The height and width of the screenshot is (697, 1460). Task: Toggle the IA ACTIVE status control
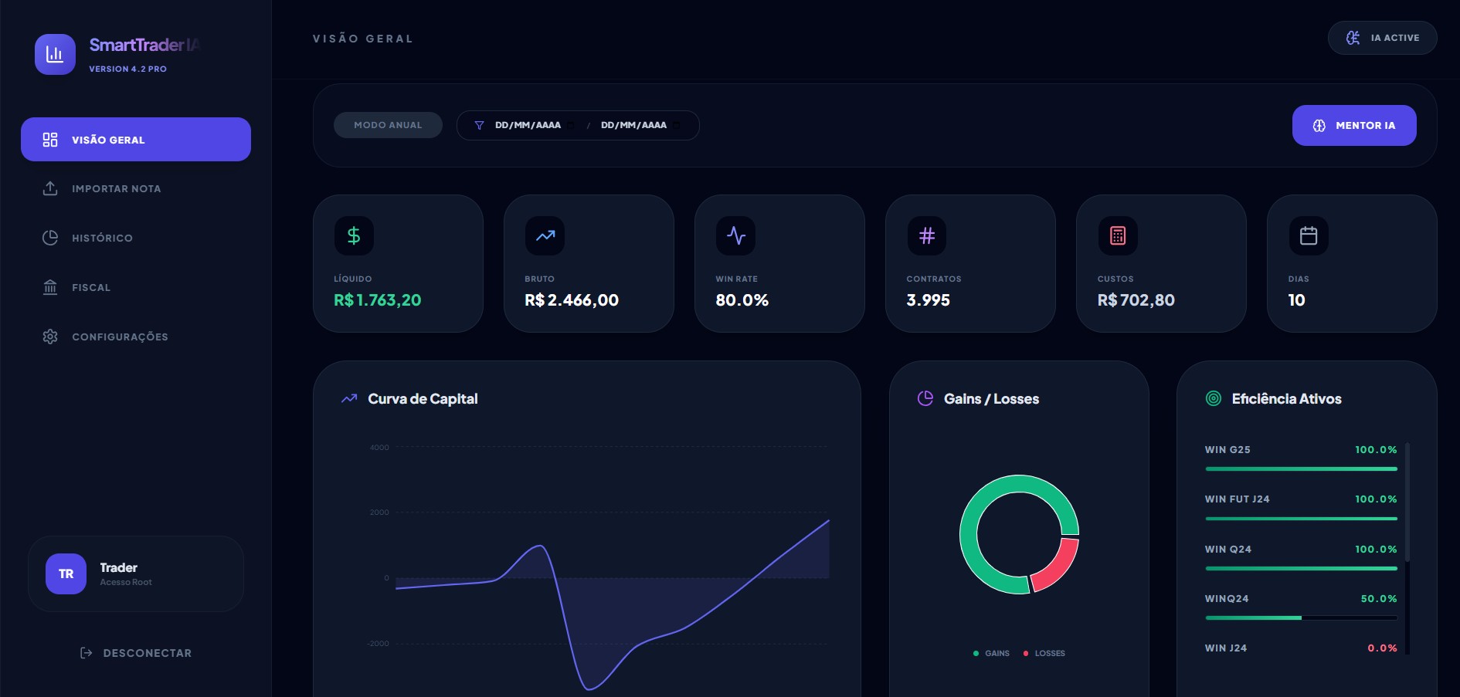point(1382,38)
